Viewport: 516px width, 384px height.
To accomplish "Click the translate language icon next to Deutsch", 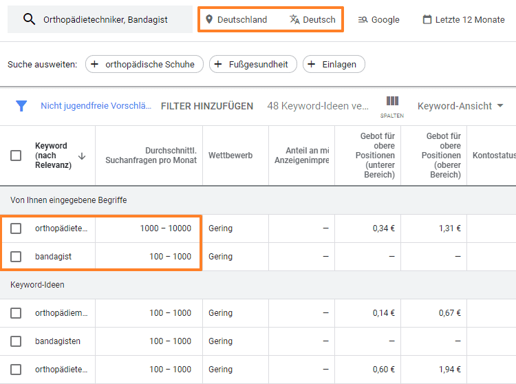I will tap(294, 19).
